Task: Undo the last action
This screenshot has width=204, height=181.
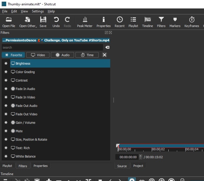Action: 56,22
